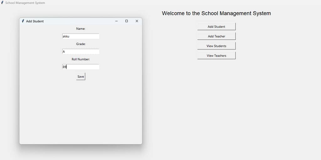This screenshot has width=321, height=160.
Task: Click the Add Student window title text
Action: click(x=35, y=21)
